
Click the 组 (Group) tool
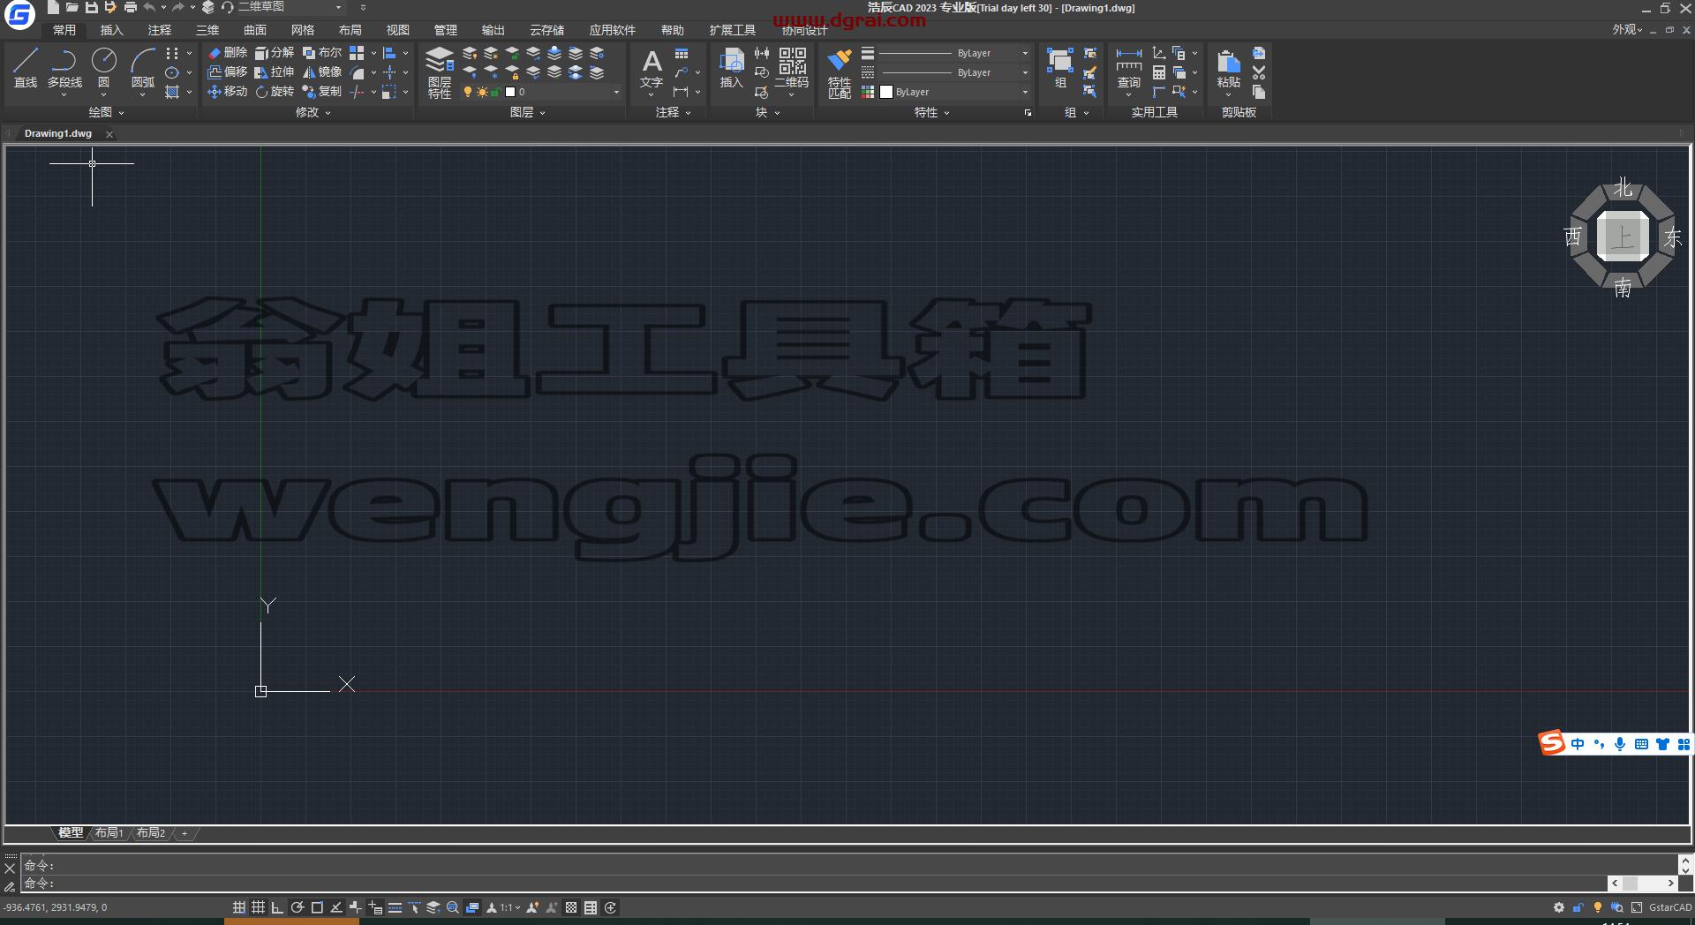coord(1060,69)
